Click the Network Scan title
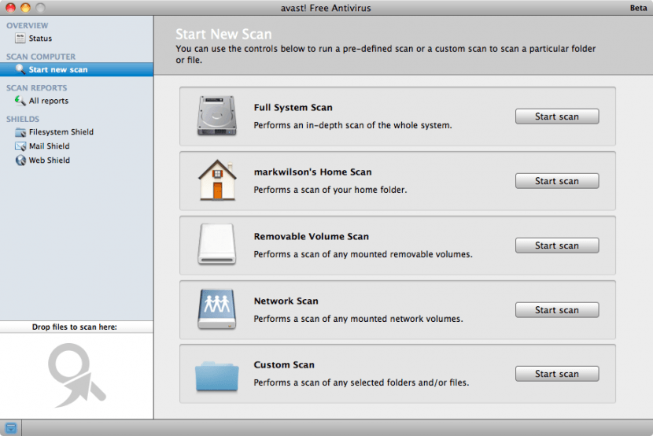The width and height of the screenshot is (653, 436). click(x=286, y=301)
